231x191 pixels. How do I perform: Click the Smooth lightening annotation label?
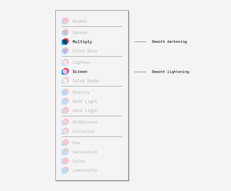[170, 72]
